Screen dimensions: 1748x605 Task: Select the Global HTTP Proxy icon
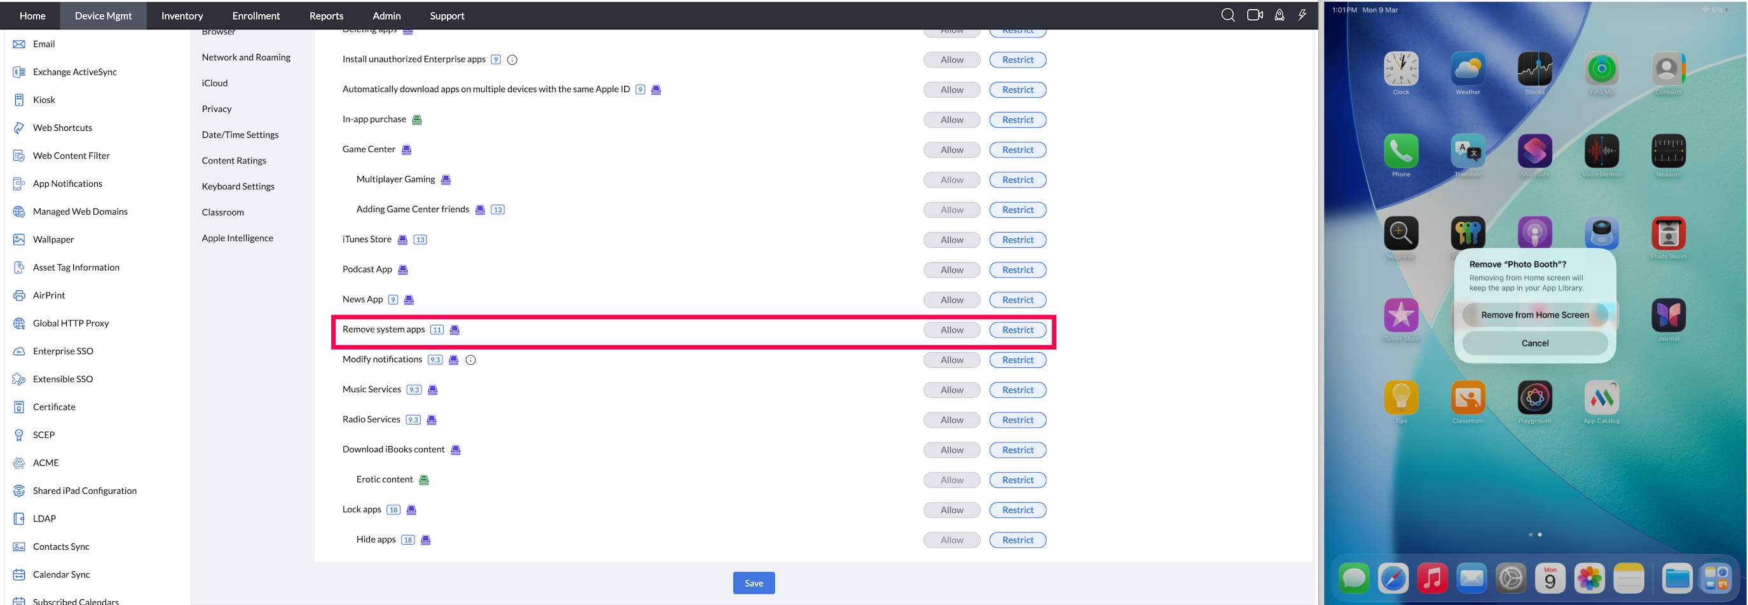coord(19,323)
